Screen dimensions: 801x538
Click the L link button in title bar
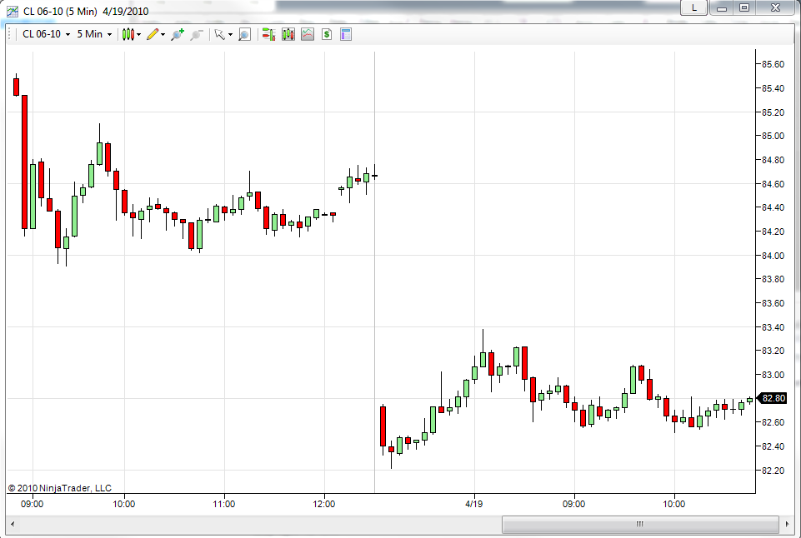click(x=693, y=7)
